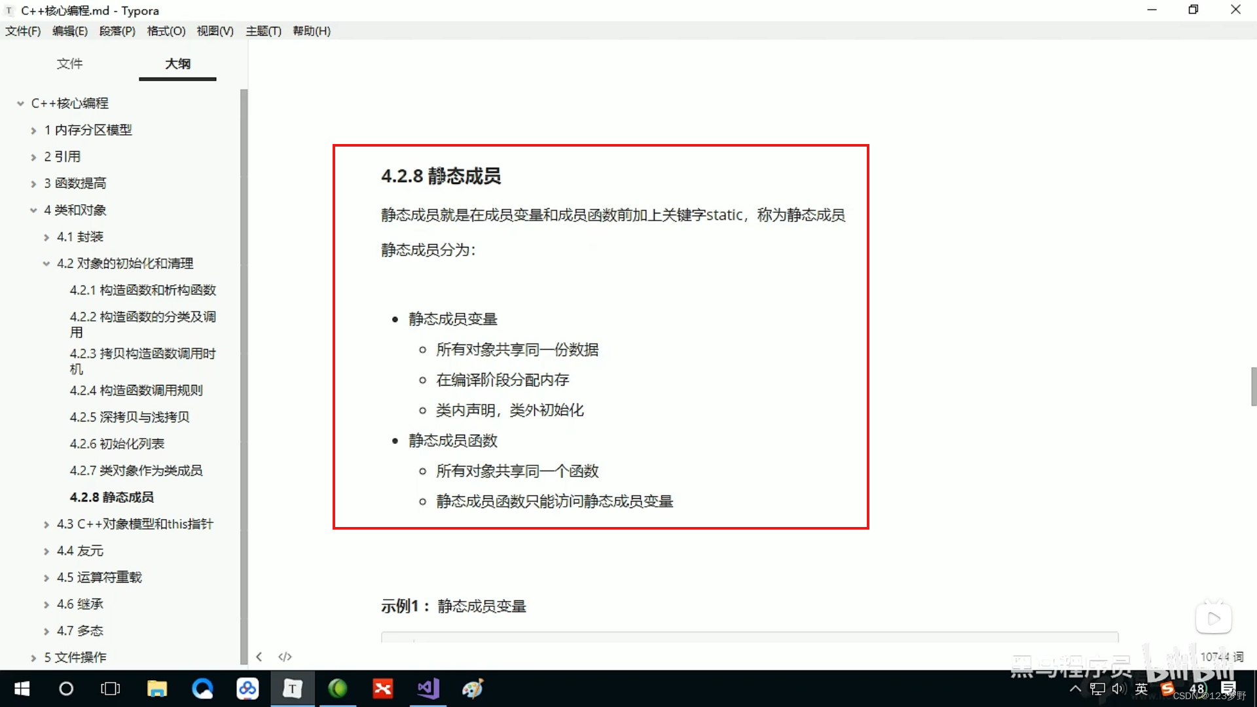Viewport: 1257px width, 707px height.
Task: Expand the 4.1 封装 outline node
Action: click(x=46, y=237)
